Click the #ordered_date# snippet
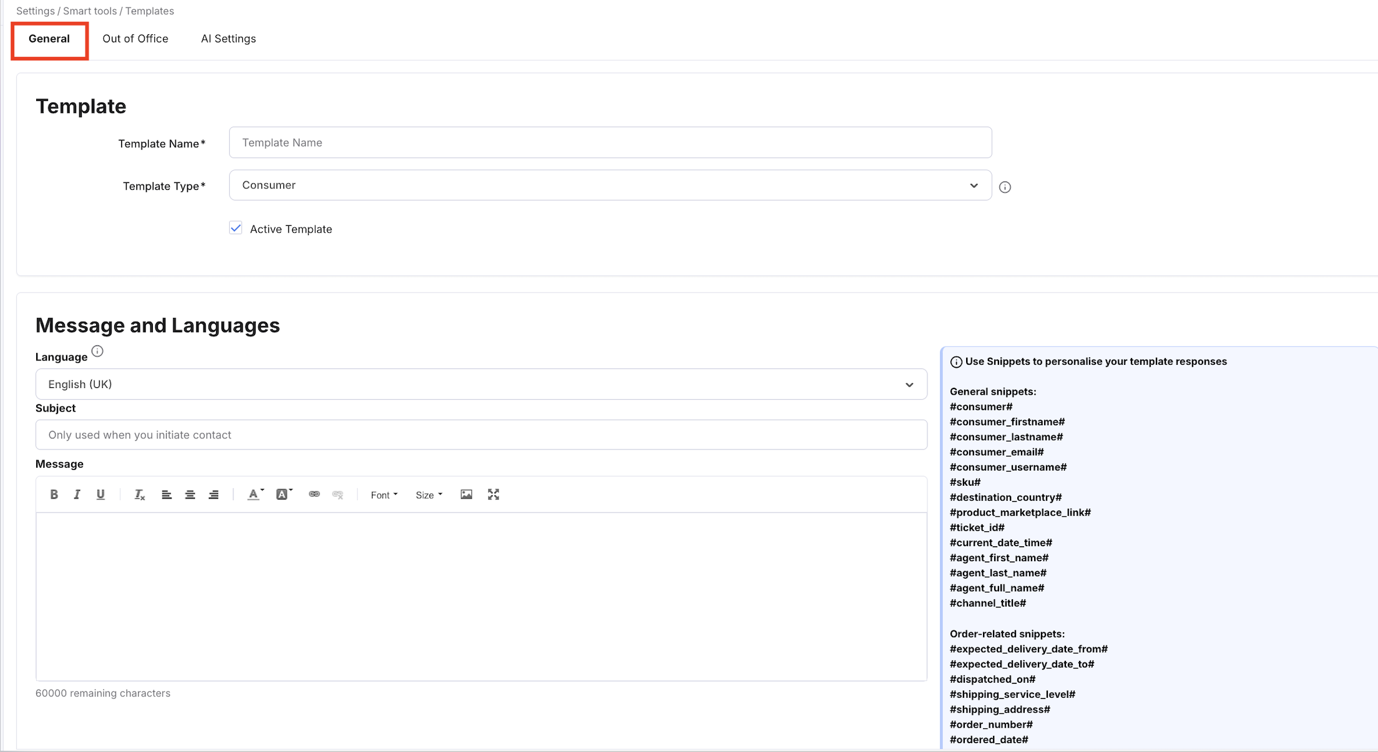 tap(989, 740)
